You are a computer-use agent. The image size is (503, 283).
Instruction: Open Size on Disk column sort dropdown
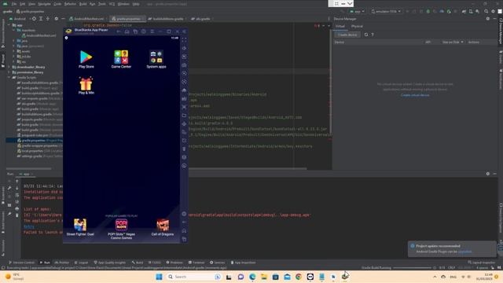pyautogui.click(x=453, y=42)
